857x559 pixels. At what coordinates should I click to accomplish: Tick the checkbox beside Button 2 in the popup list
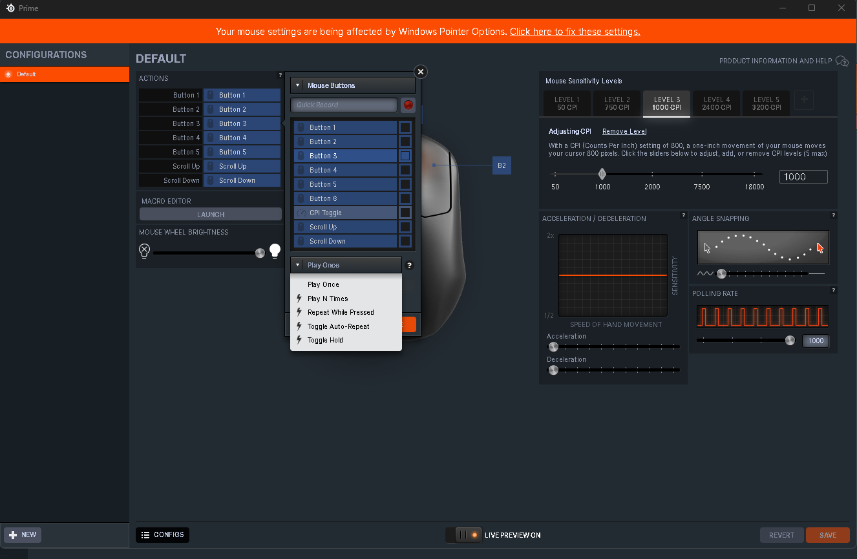click(x=405, y=142)
